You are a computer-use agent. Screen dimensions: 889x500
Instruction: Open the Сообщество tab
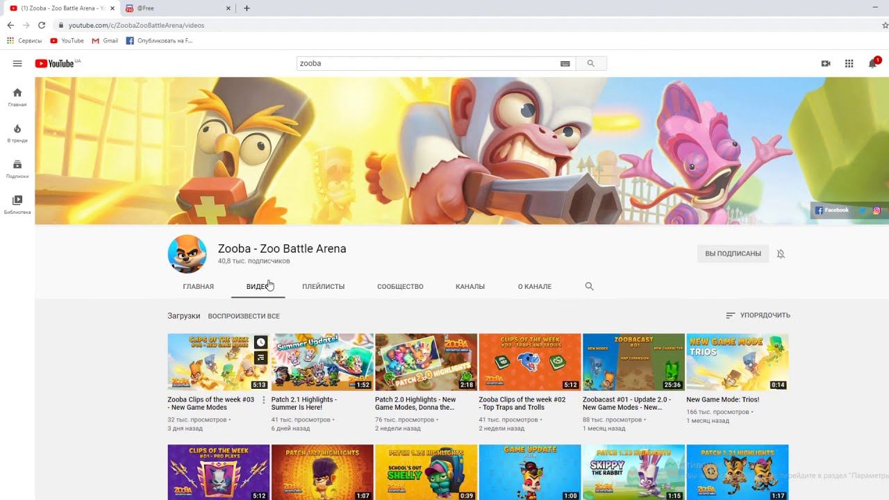[x=400, y=287]
